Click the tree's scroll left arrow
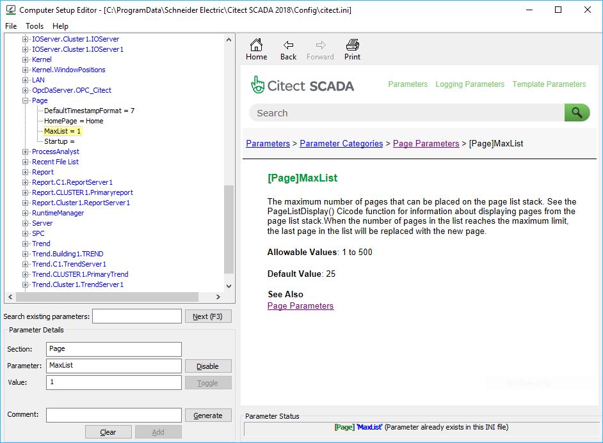603x443 pixels. (10, 297)
